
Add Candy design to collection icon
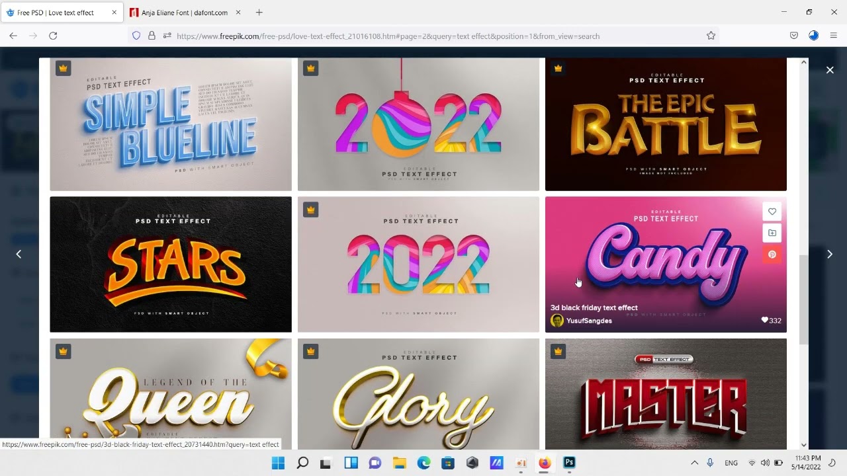tap(772, 233)
